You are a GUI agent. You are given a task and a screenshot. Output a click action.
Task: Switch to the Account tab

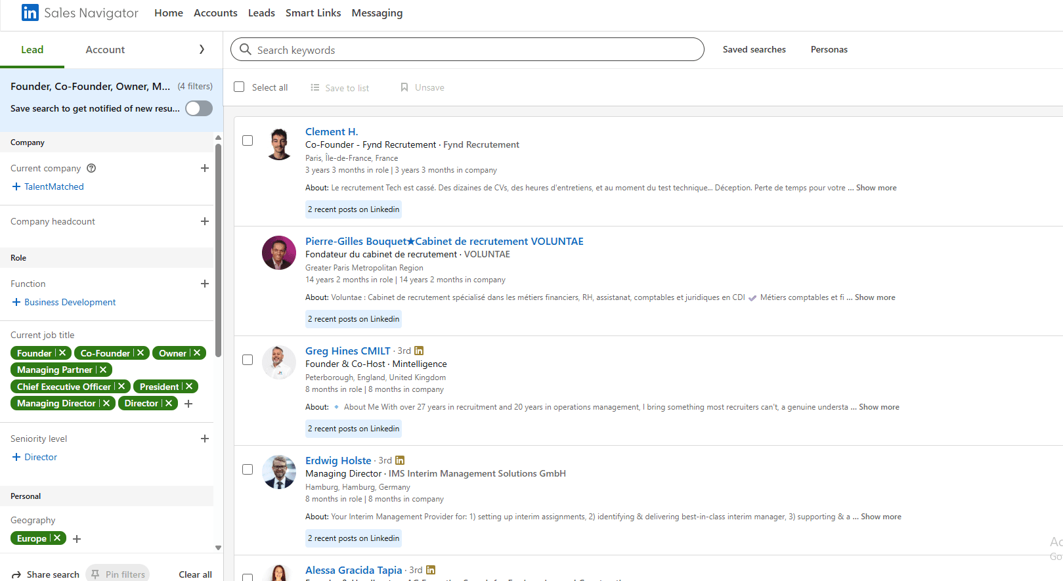[105, 50]
